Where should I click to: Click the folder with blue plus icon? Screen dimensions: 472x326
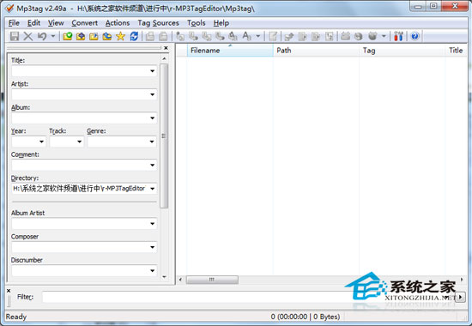click(81, 36)
